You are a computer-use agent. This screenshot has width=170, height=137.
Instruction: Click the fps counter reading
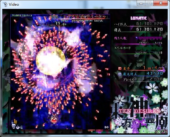[x=161, y=132]
